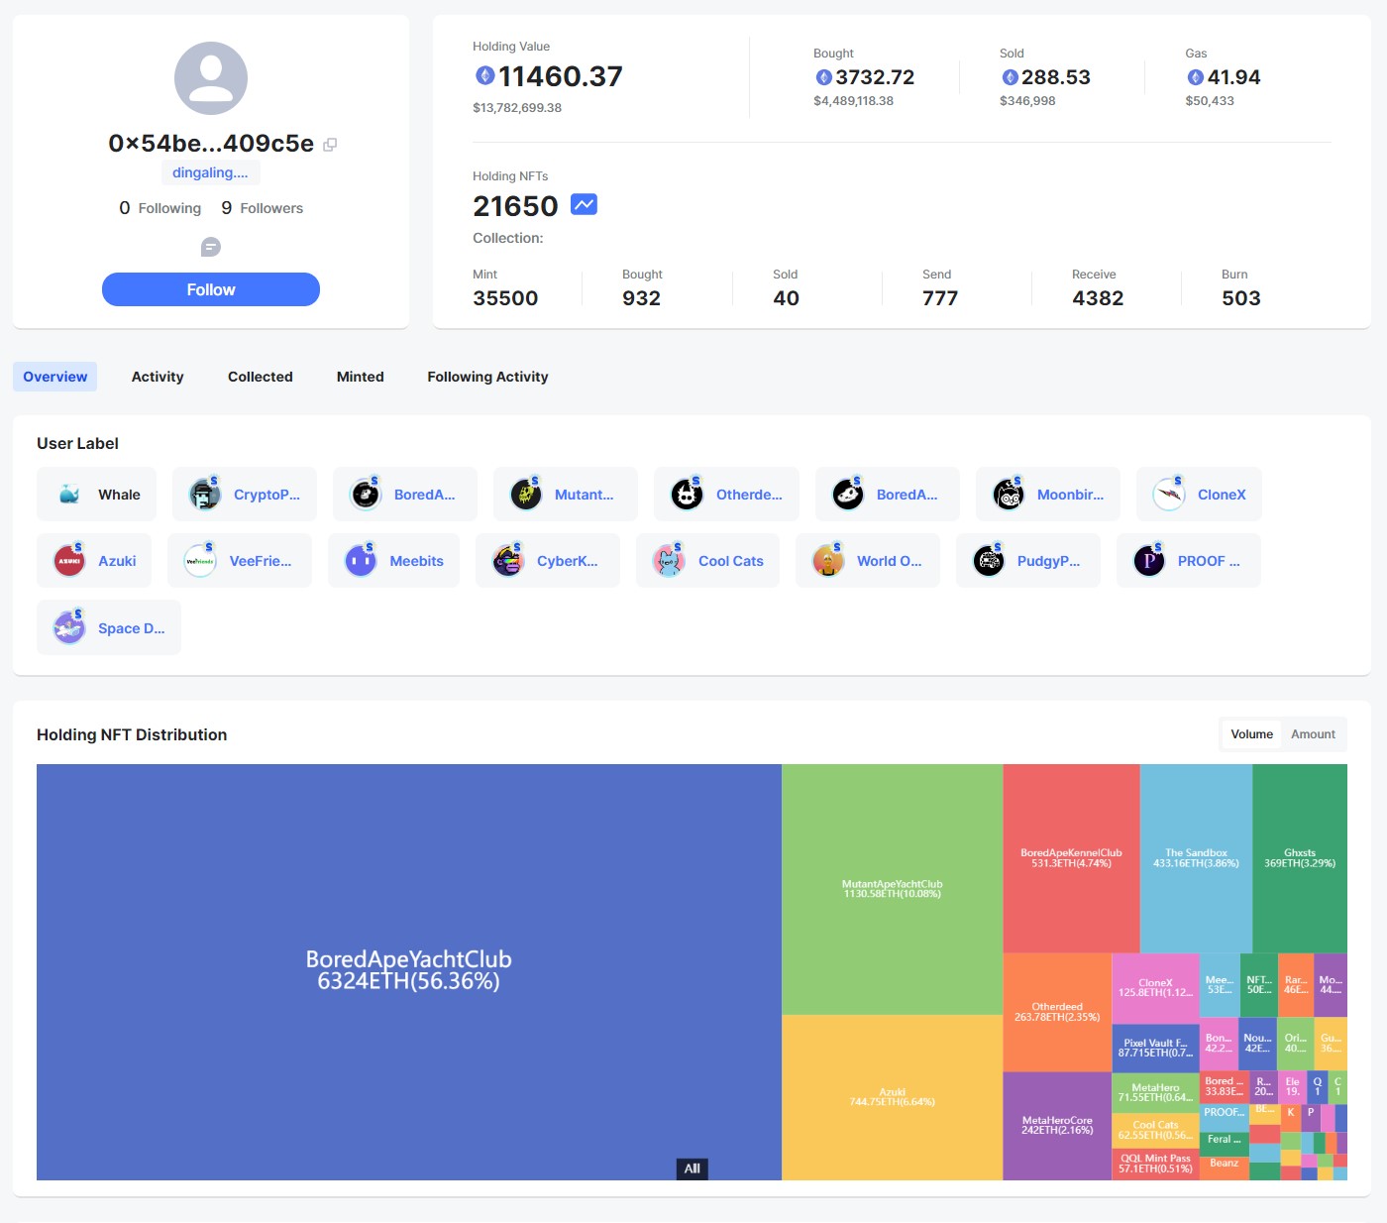The width and height of the screenshot is (1387, 1223).
Task: Go to the Minted tab
Action: pyautogui.click(x=360, y=377)
